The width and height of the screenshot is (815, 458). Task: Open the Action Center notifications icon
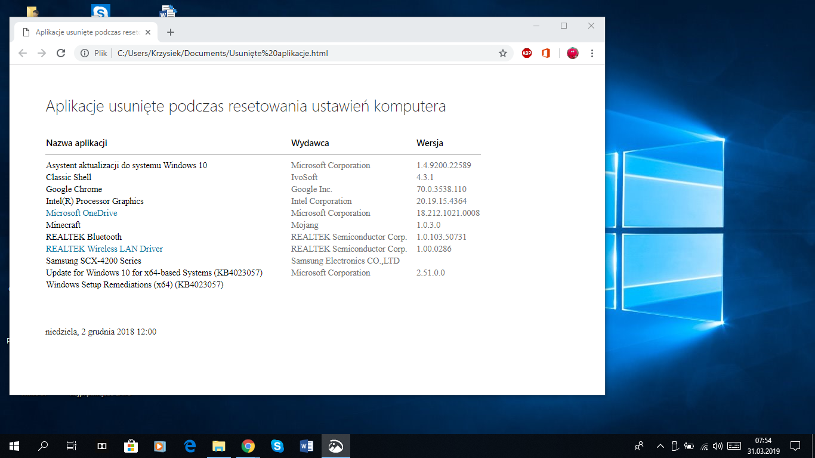pyautogui.click(x=795, y=445)
